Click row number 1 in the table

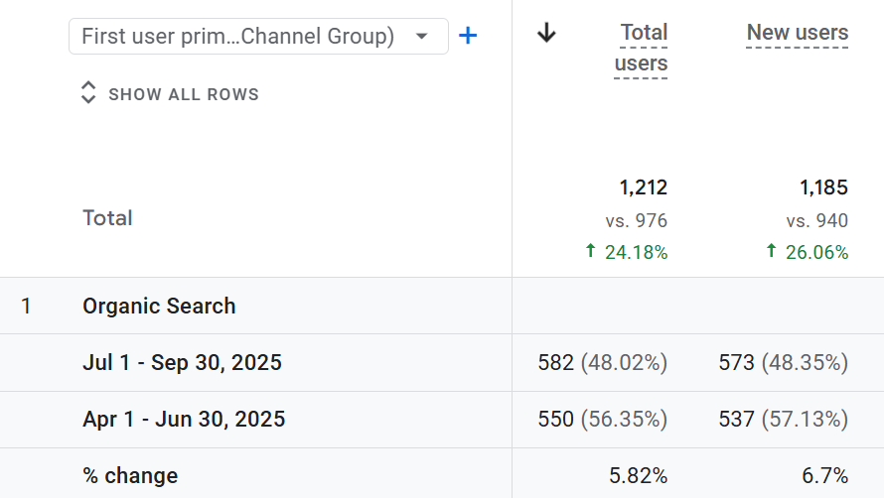point(26,306)
